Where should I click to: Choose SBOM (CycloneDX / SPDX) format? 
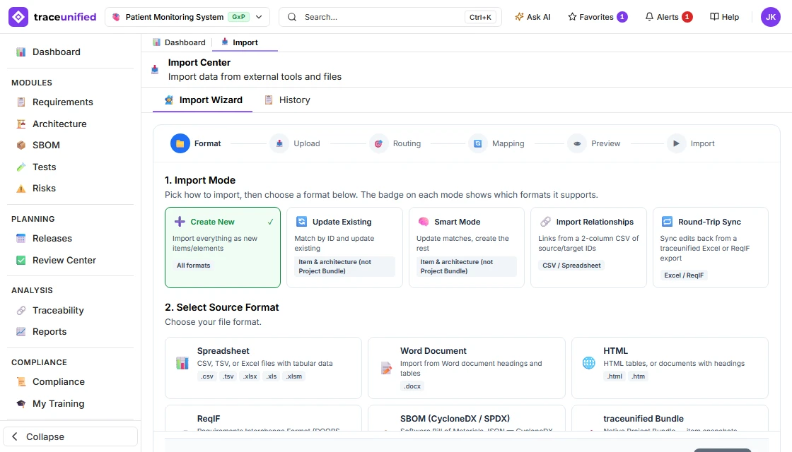[466, 418]
